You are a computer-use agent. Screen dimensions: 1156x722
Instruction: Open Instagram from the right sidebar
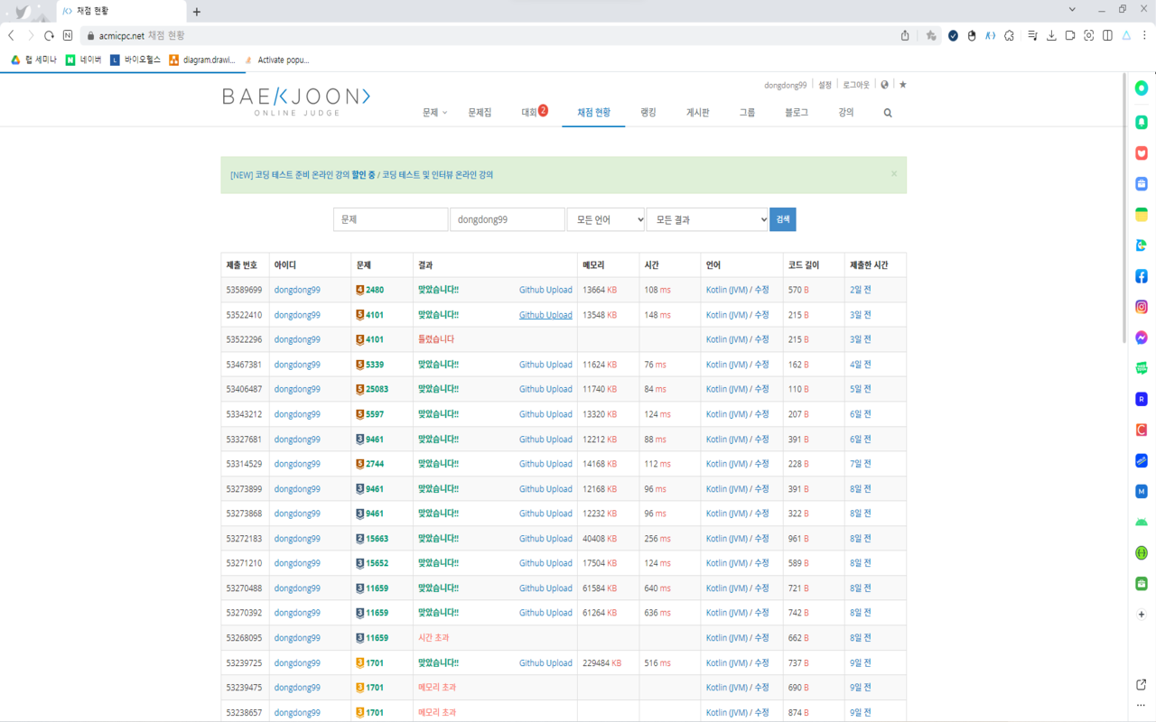click(1141, 307)
